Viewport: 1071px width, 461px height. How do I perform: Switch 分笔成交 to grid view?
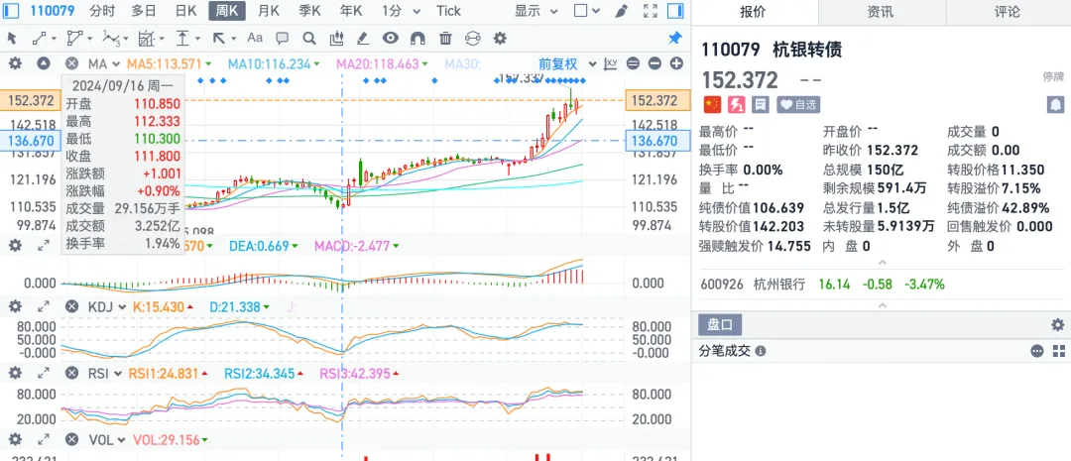tap(1059, 351)
